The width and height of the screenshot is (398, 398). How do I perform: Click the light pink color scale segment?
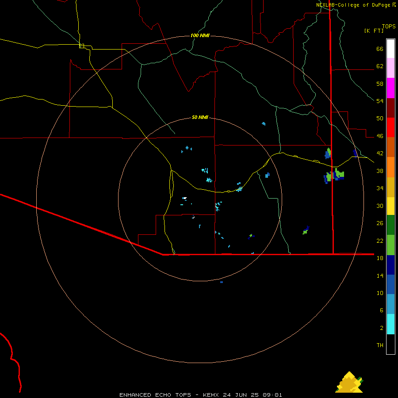tap(390, 68)
